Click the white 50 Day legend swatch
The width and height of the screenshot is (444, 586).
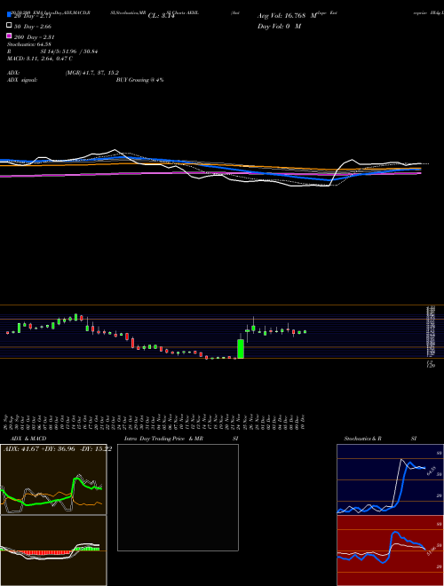9,26
